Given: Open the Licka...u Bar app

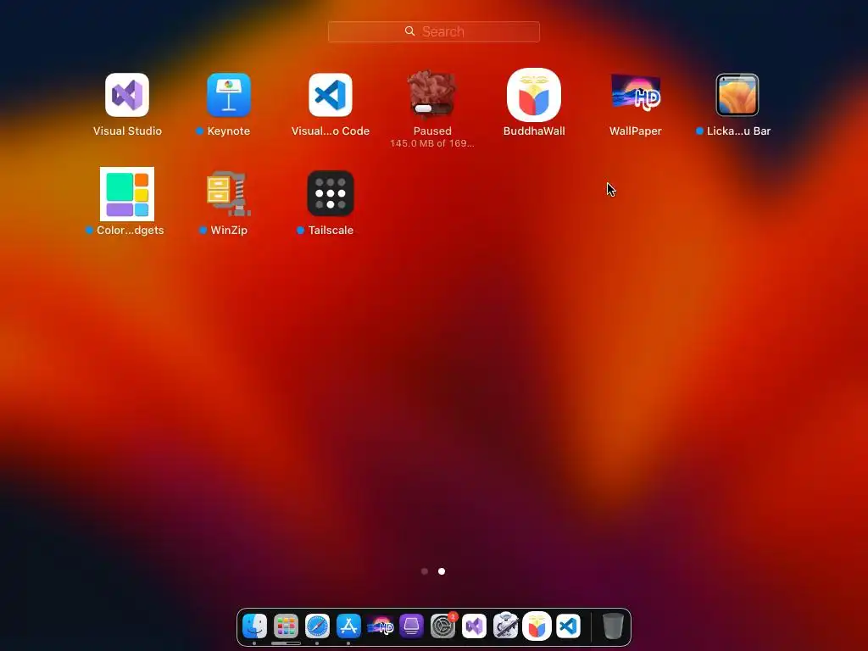Looking at the screenshot, I should click(x=737, y=95).
